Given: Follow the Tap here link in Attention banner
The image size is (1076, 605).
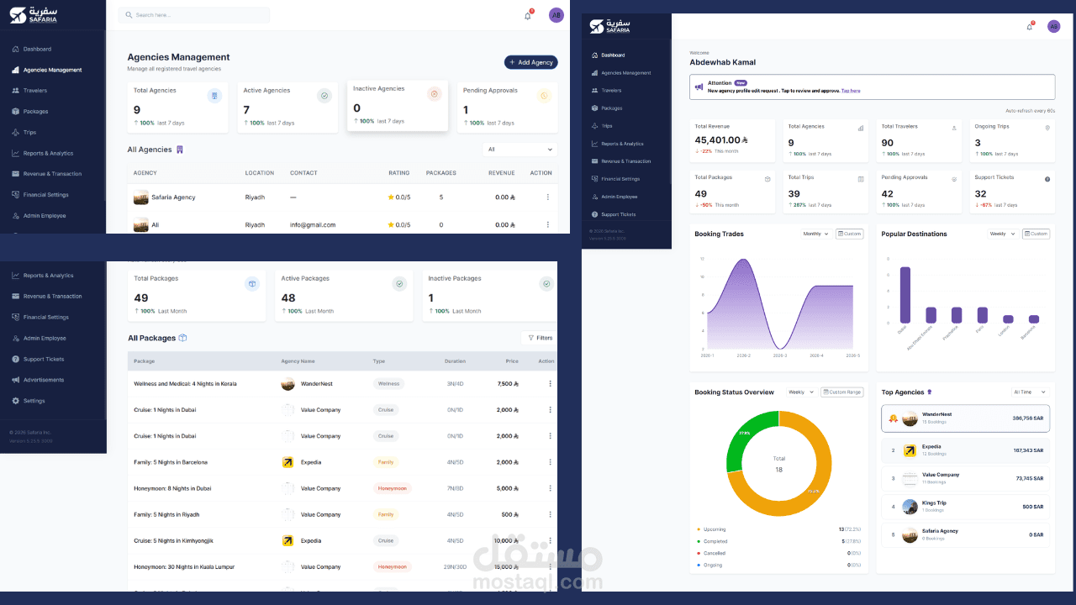Looking at the screenshot, I should coord(851,91).
